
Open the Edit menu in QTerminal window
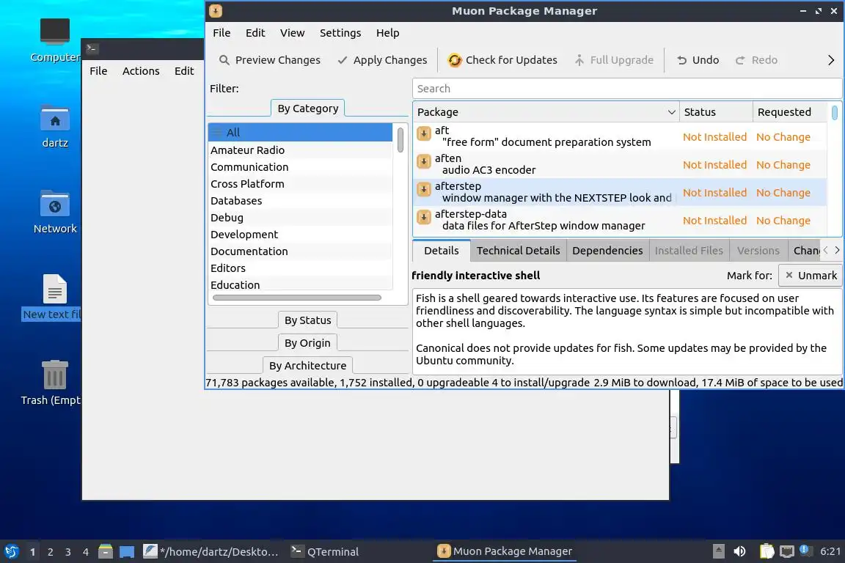coord(184,71)
